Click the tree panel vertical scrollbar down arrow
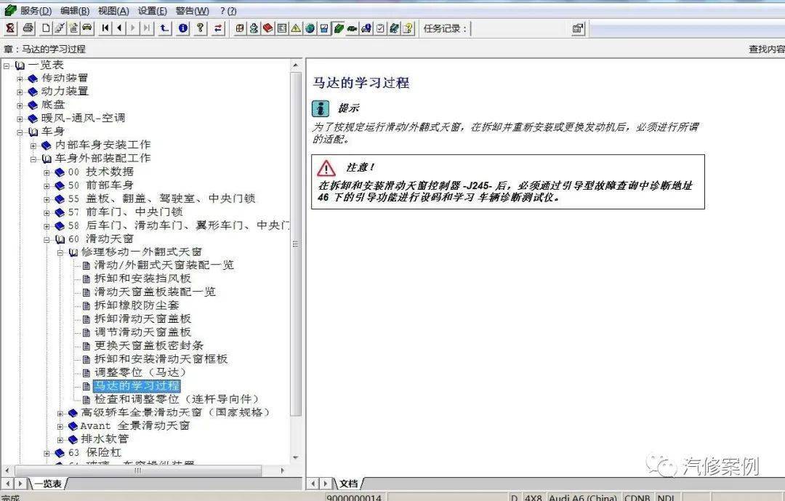785x501 pixels. pyautogui.click(x=295, y=457)
